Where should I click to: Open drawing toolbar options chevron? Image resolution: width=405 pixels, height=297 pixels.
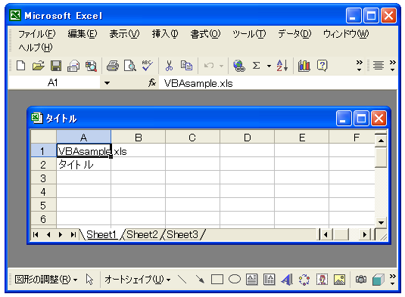(393, 280)
